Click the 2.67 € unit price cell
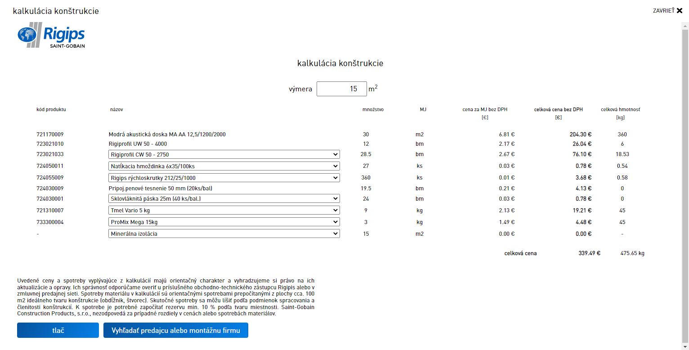Screen dimensions: 689x350 pos(507,154)
